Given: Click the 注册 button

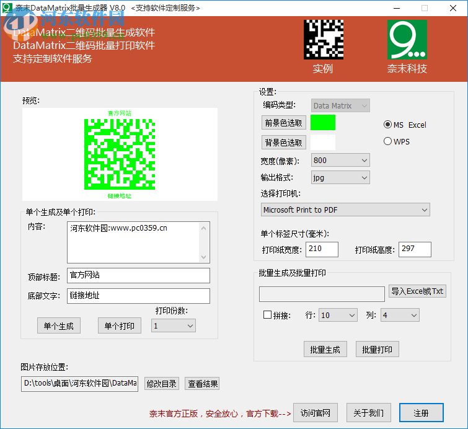Looking at the screenshot, I should point(422,413).
